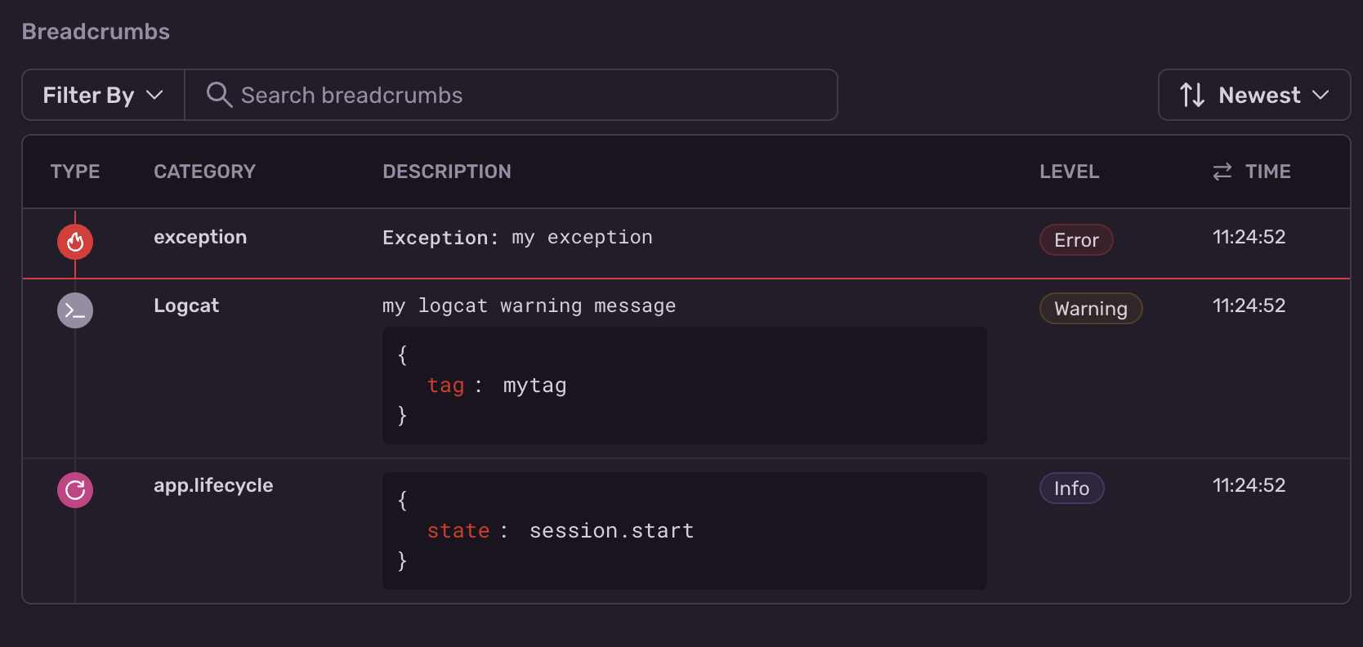Screen dimensions: 1363x647
Task: Select the Logcat terminal icon
Action: (74, 310)
